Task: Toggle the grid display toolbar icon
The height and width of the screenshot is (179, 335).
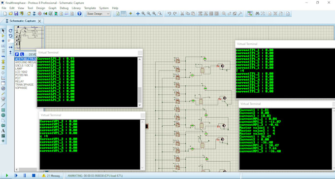Action: pyautogui.click(x=123, y=14)
